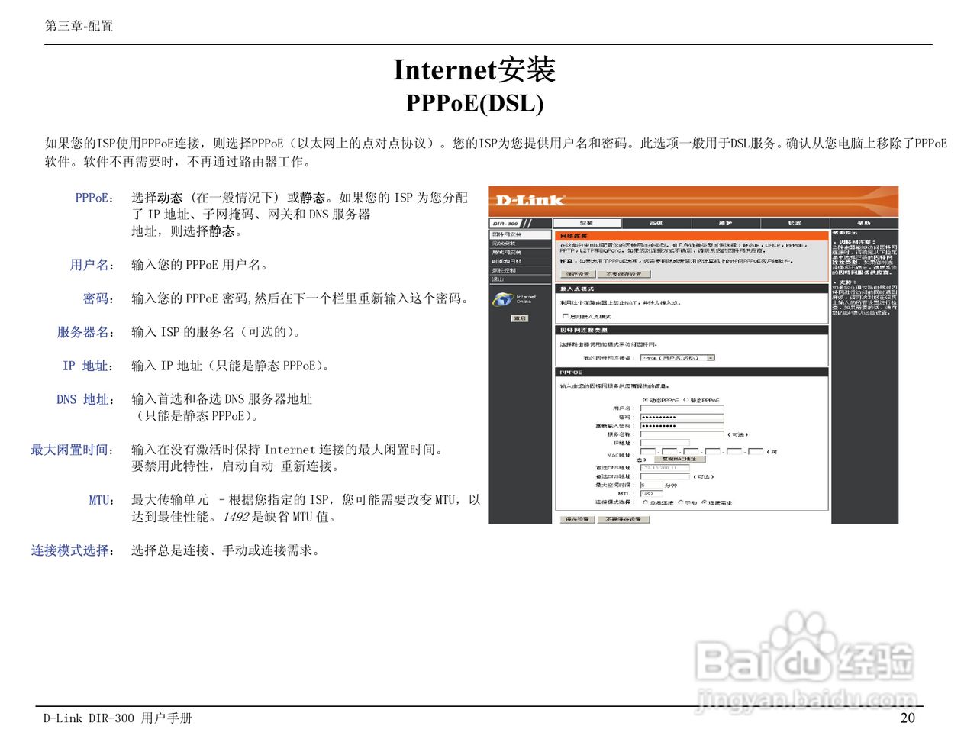Click the blue '服务器名:' label in manual
Image resolution: width=977 pixels, height=755 pixels.
coord(85,332)
